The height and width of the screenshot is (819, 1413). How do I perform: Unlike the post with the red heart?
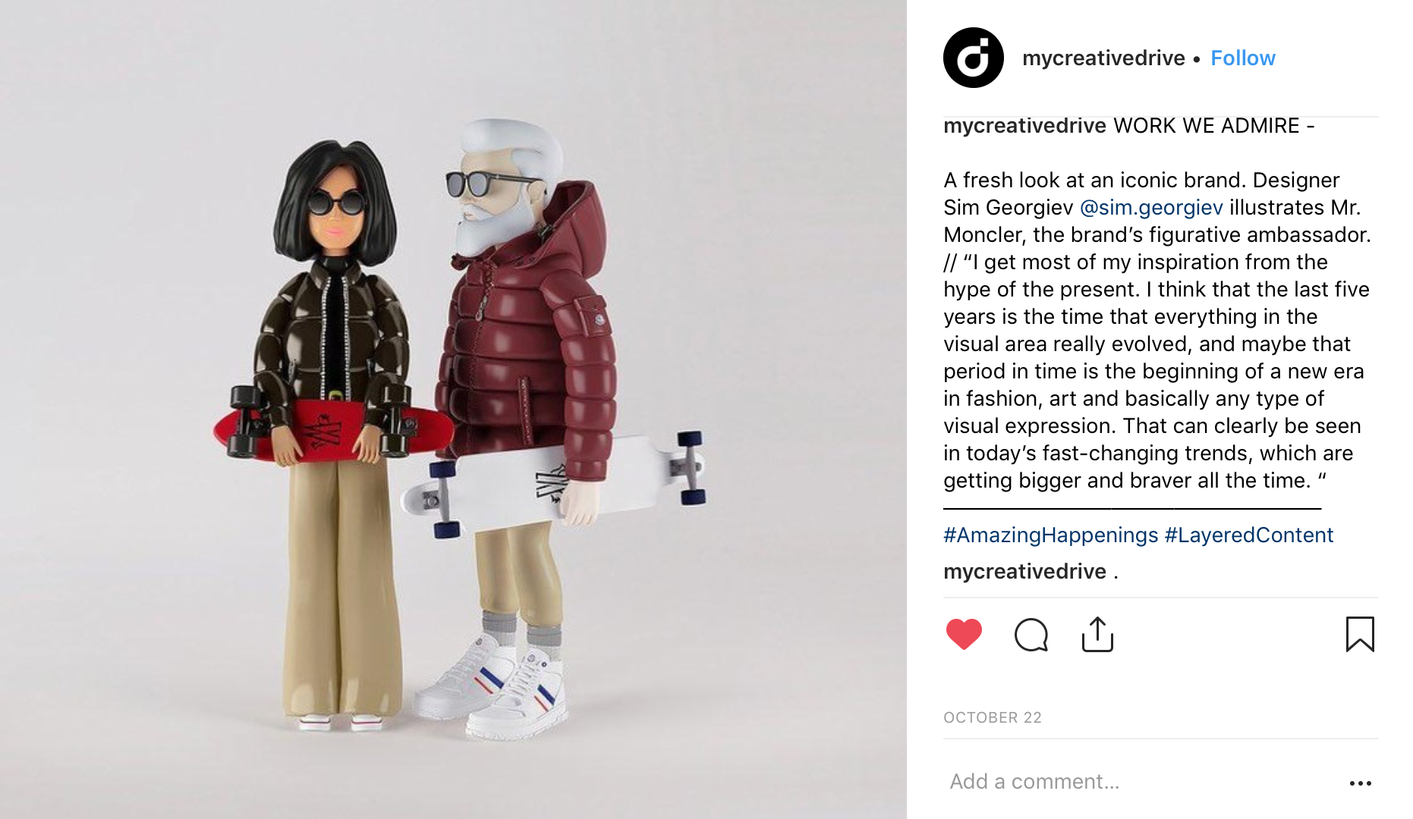pos(964,634)
